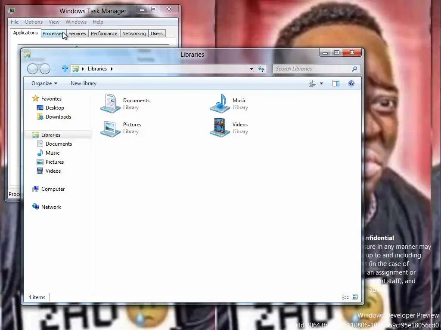Screen dimensions: 441x330
Task: Open the Task Manager View menu
Action: coord(54,21)
